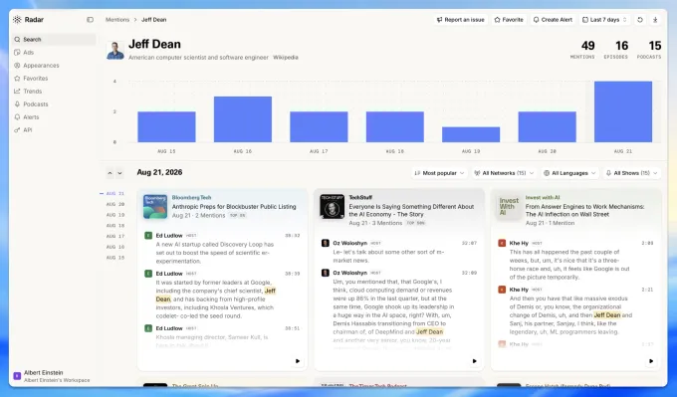The width and height of the screenshot is (677, 397).
Task: Open the All Networks filter dropdown
Action: point(505,173)
